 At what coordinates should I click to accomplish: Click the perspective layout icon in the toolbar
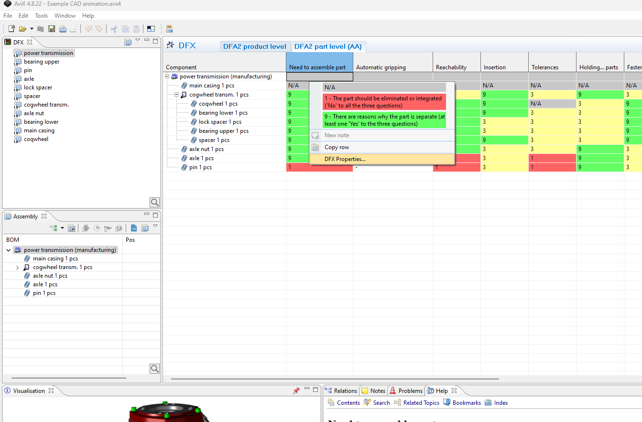[x=151, y=29]
